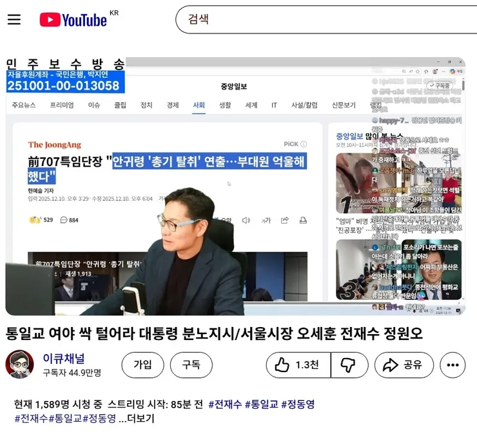Click subscriber count 구독자 44.9만명
Screen dimensions: 477x432
[x=72, y=373]
